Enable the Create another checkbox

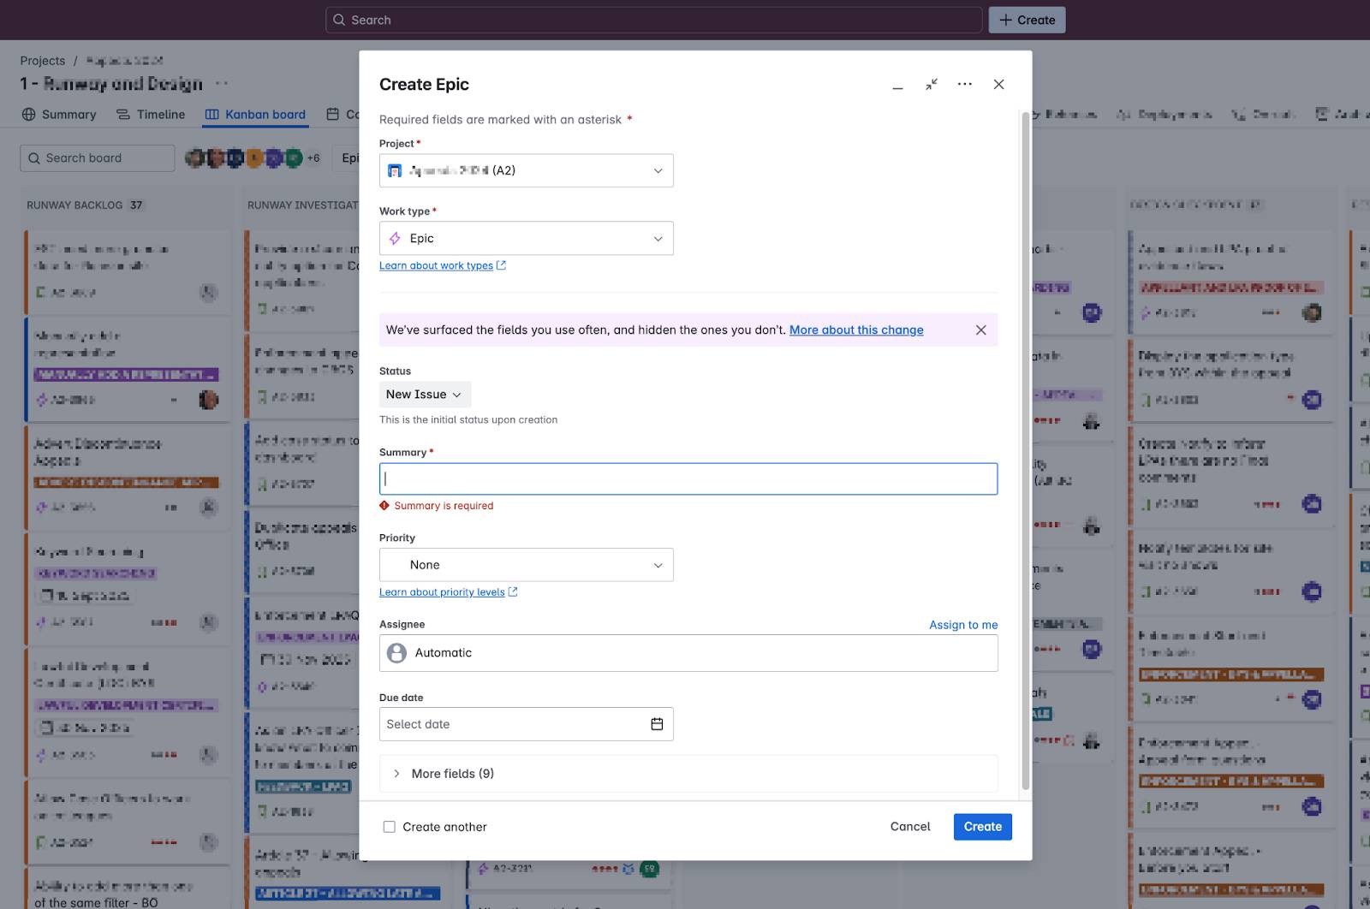pyautogui.click(x=390, y=826)
